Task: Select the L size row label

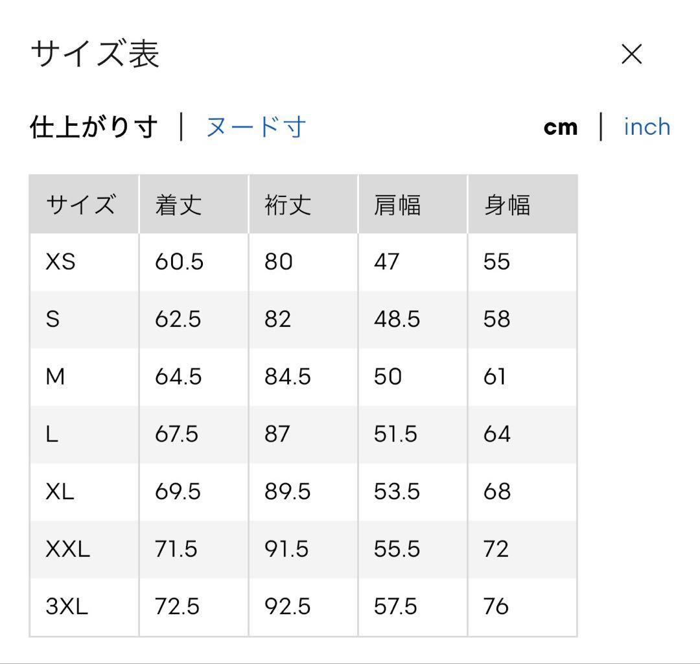Action: click(52, 434)
